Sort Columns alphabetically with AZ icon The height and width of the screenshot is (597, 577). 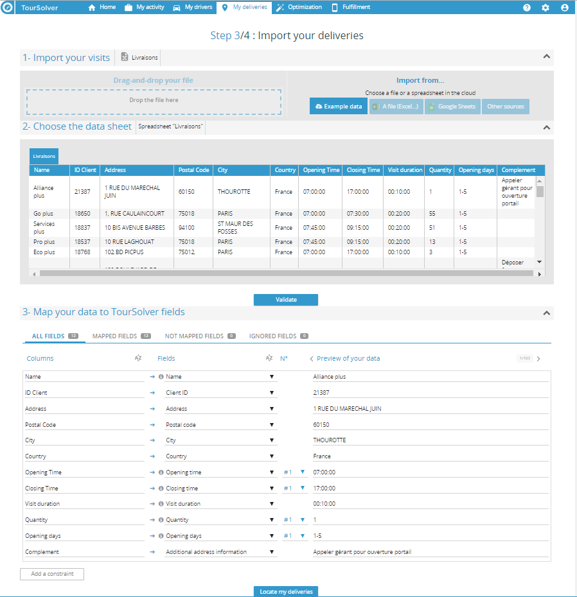pos(138,358)
